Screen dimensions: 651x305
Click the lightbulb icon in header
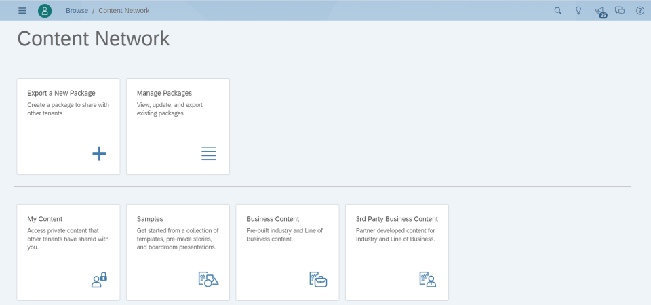click(578, 11)
